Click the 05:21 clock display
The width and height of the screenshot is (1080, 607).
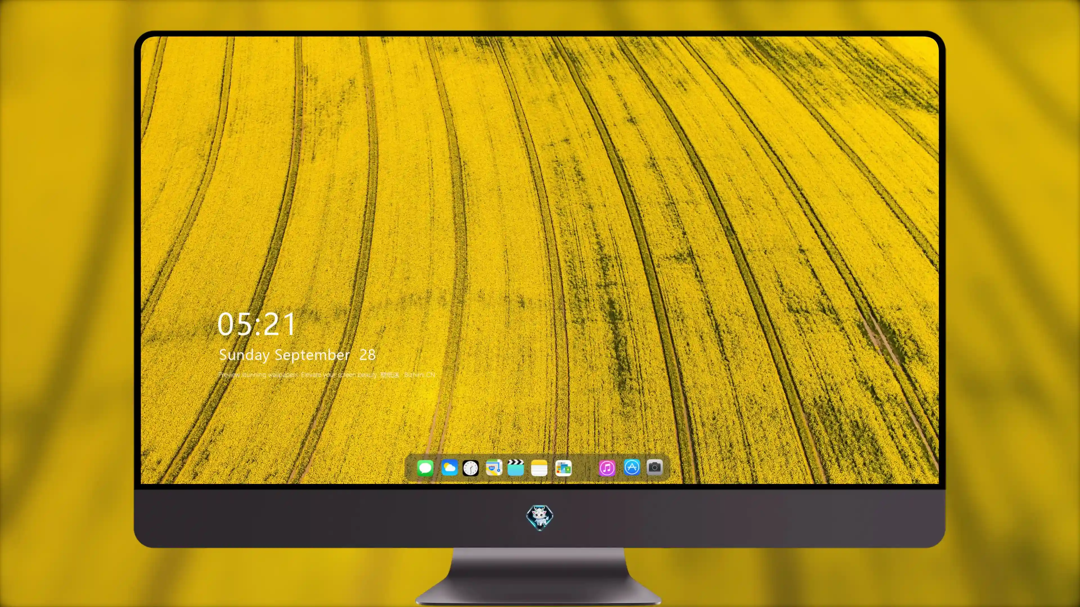coord(256,324)
